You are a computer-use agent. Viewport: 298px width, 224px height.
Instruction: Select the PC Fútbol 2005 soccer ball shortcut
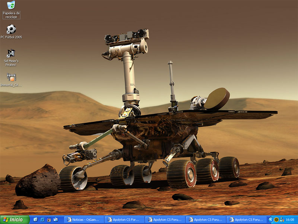click(11, 29)
